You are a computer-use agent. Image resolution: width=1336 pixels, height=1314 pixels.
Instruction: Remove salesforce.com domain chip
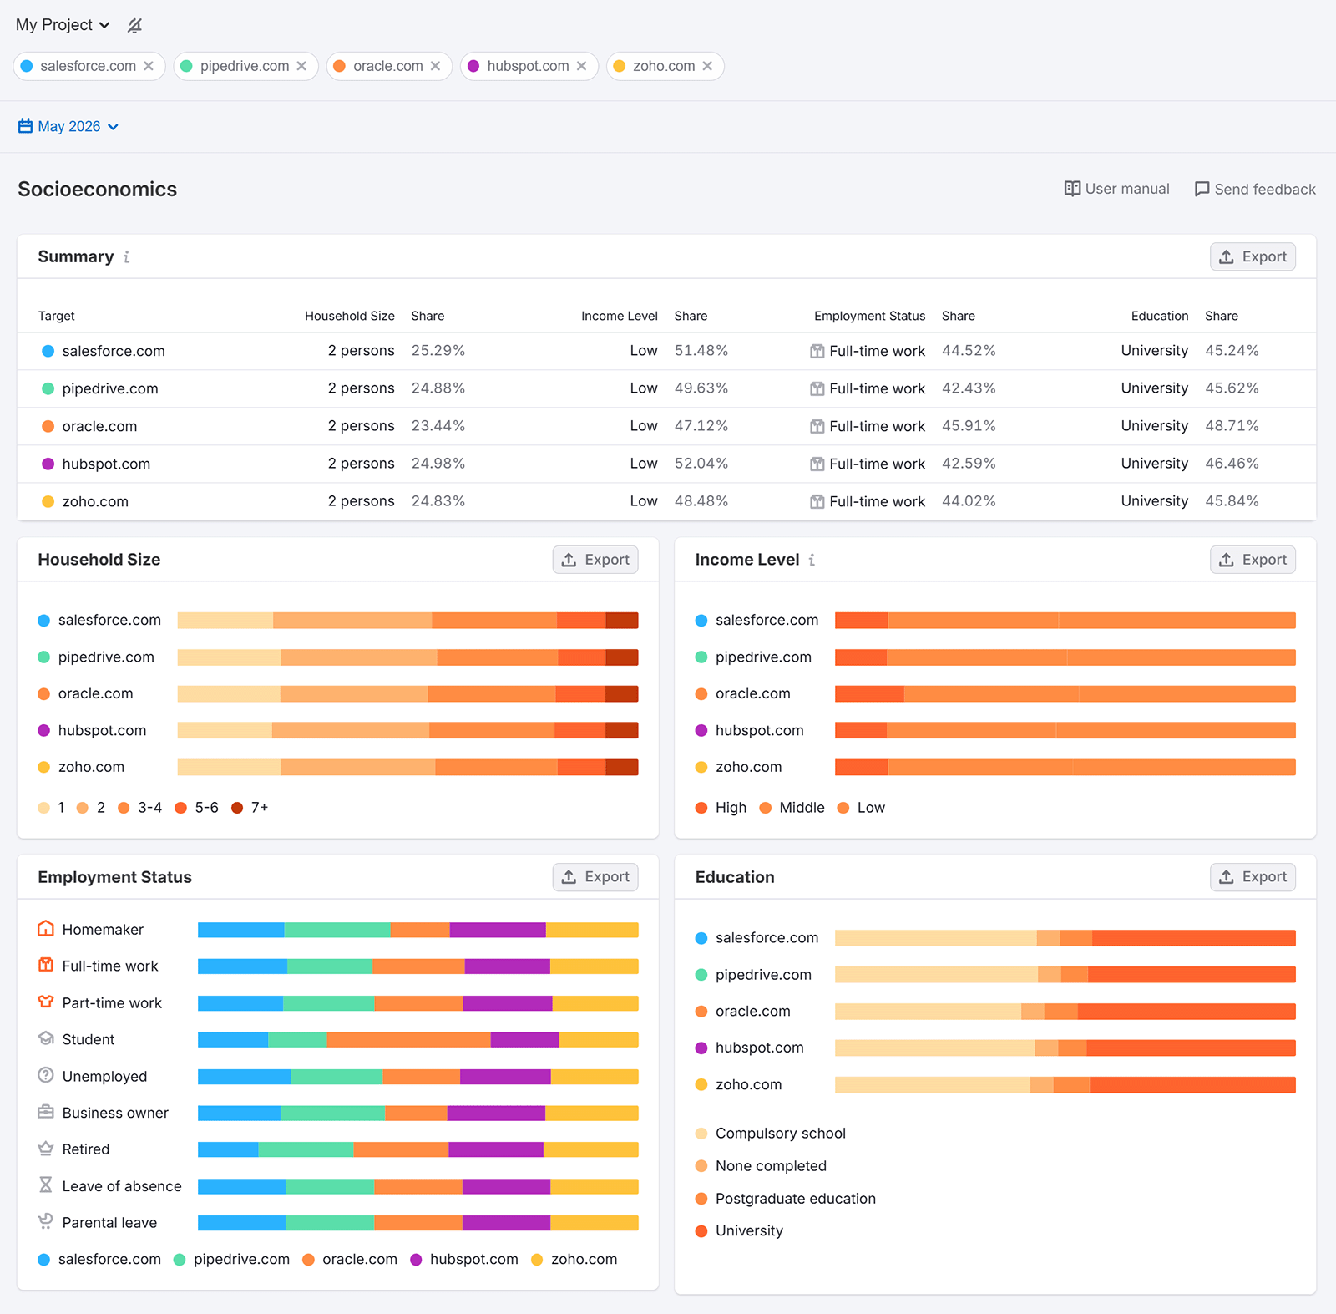(149, 66)
